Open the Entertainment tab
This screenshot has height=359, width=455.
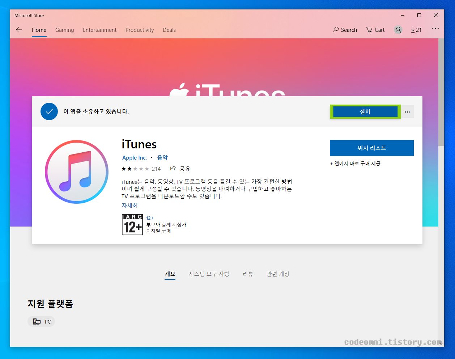(99, 30)
